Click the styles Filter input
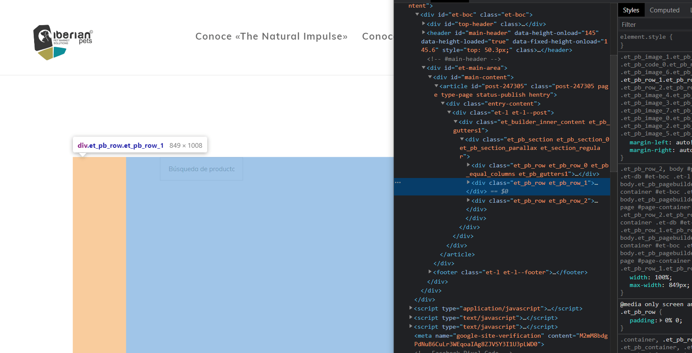Viewport: 692px width, 353px height. click(x=656, y=25)
